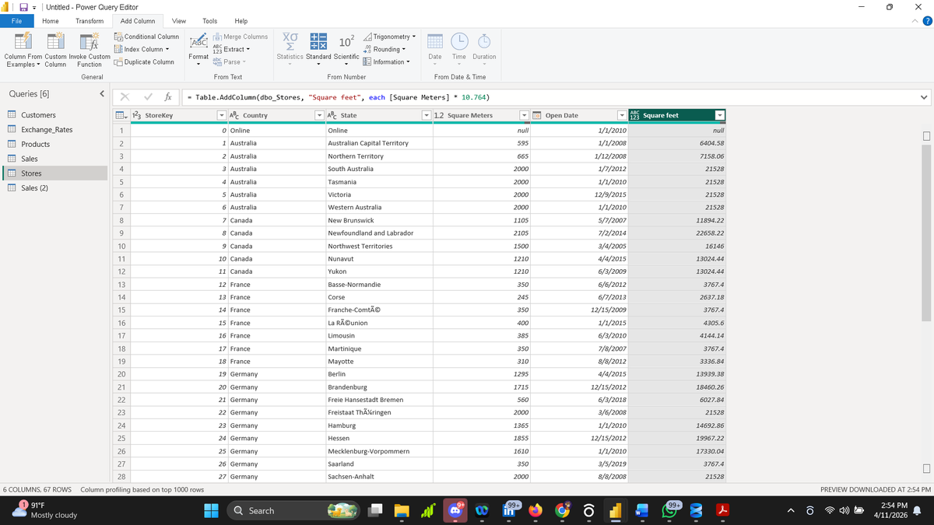Image resolution: width=934 pixels, height=525 pixels.
Task: Click Invoke Custom Function
Action: pyautogui.click(x=90, y=51)
